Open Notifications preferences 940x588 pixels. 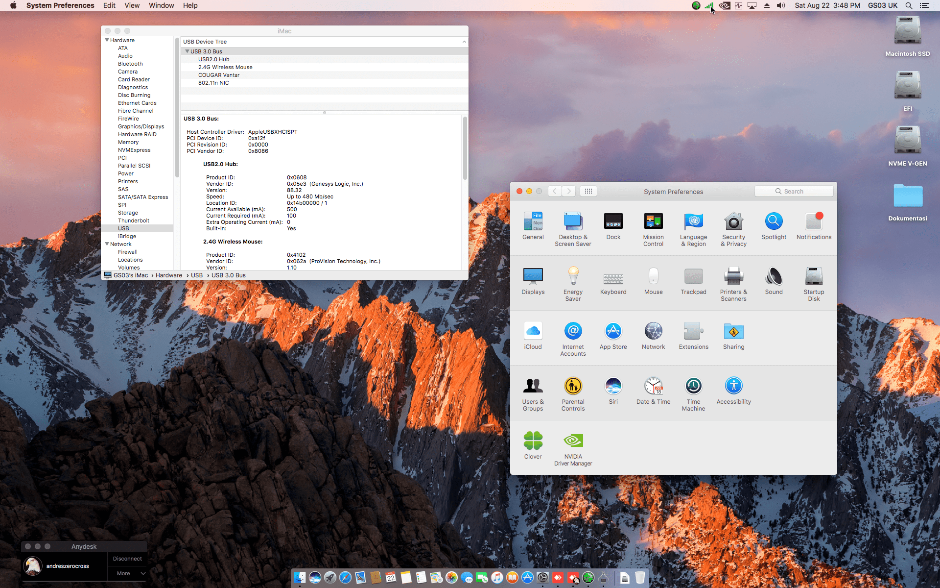coord(814,226)
